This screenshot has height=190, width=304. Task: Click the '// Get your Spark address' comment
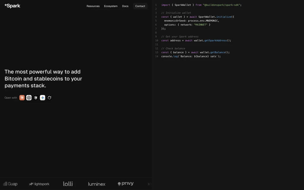(180, 36)
